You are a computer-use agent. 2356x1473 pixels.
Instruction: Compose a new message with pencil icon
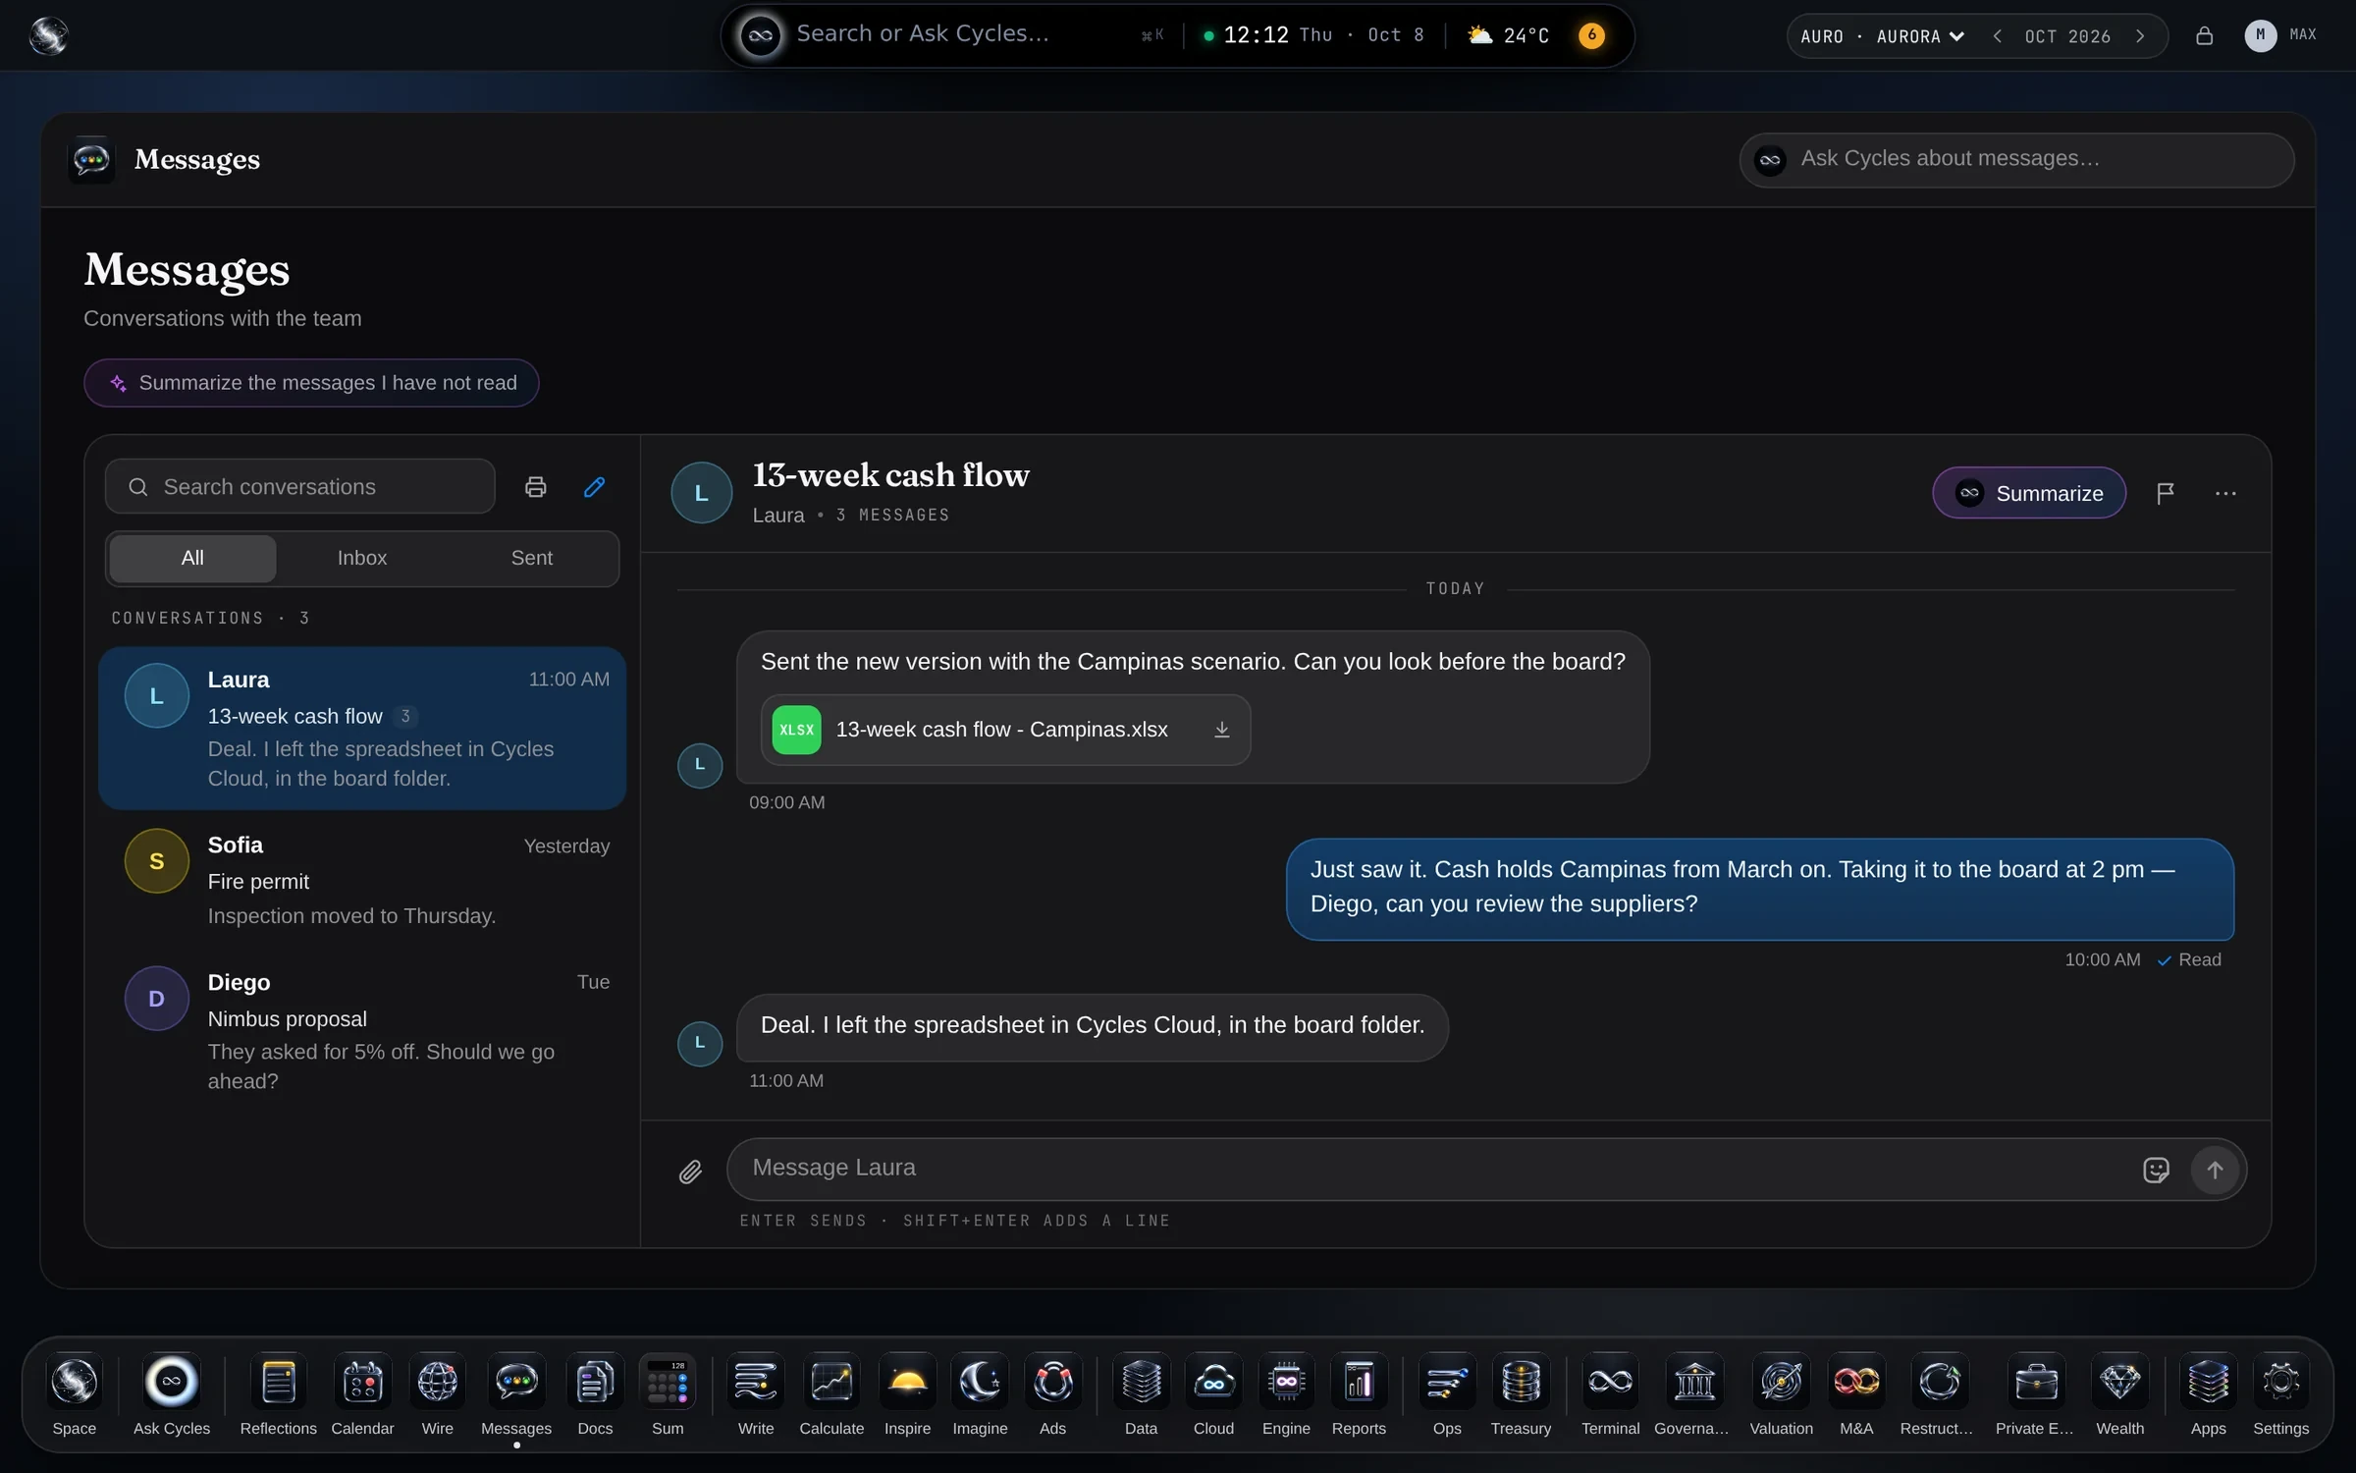click(x=594, y=487)
